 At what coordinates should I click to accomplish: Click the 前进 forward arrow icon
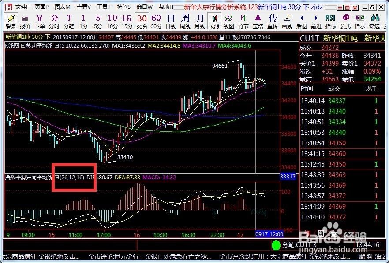(x=316, y=22)
